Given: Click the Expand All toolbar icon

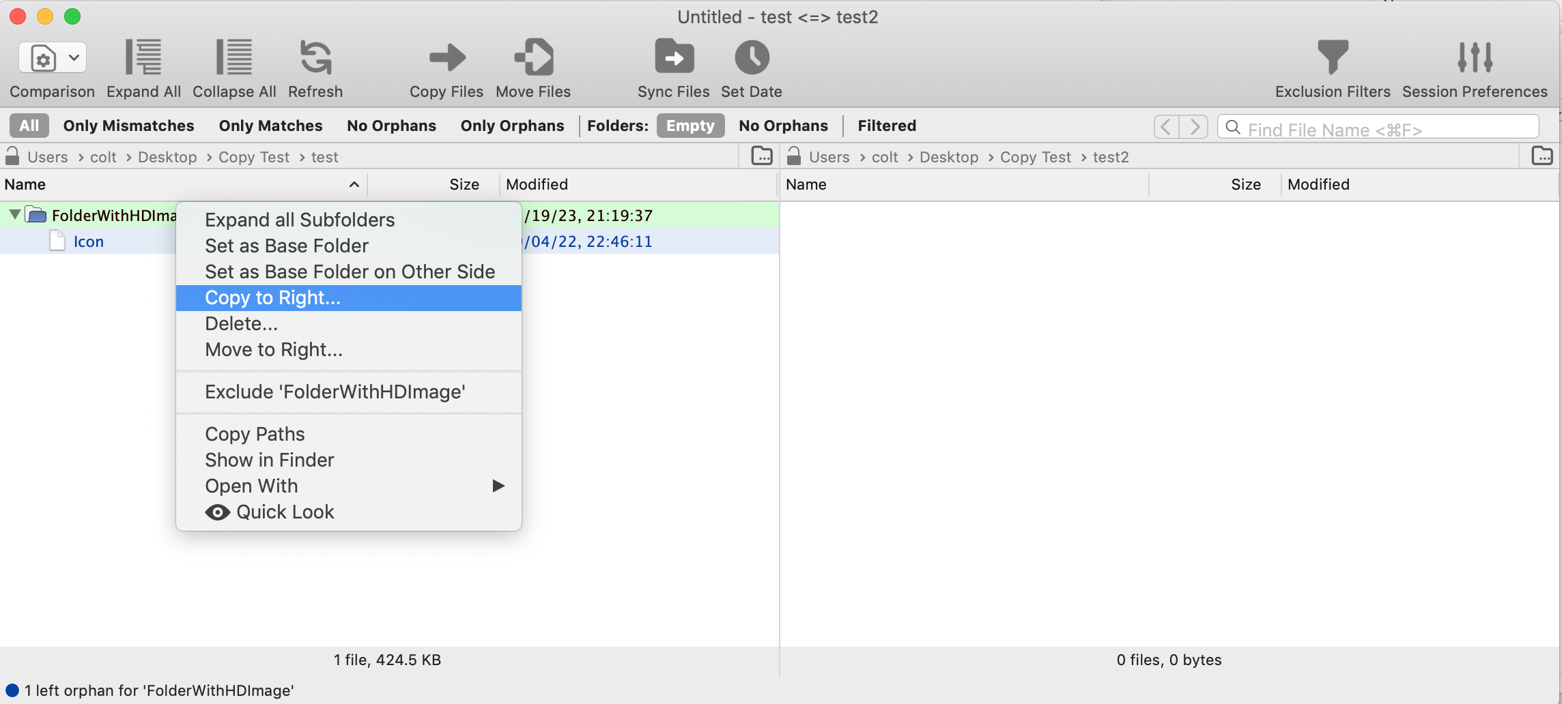Looking at the screenshot, I should (x=143, y=57).
